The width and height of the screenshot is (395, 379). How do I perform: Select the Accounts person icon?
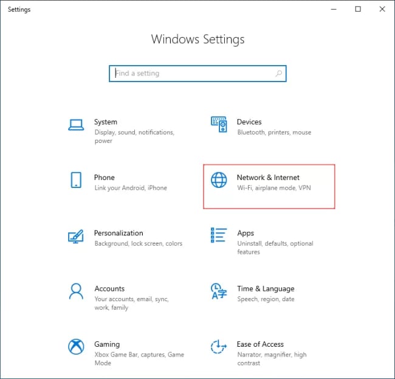pyautogui.click(x=76, y=291)
